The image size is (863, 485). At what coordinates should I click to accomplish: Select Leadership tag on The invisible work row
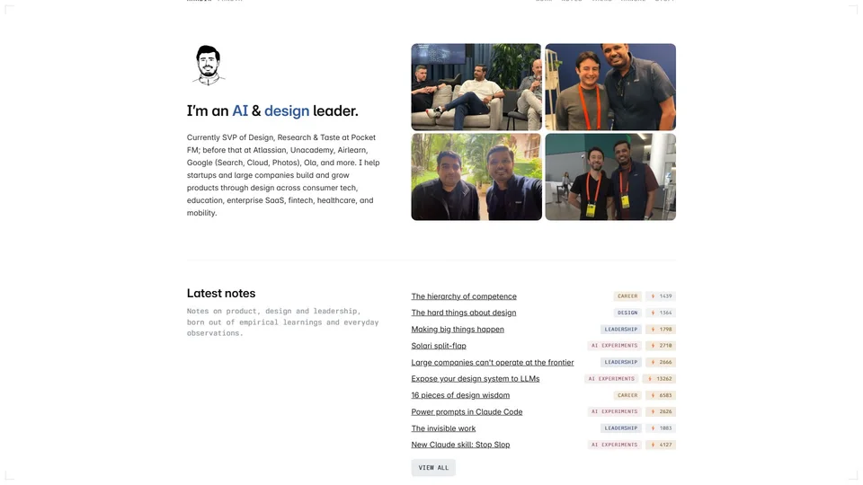[x=621, y=428]
